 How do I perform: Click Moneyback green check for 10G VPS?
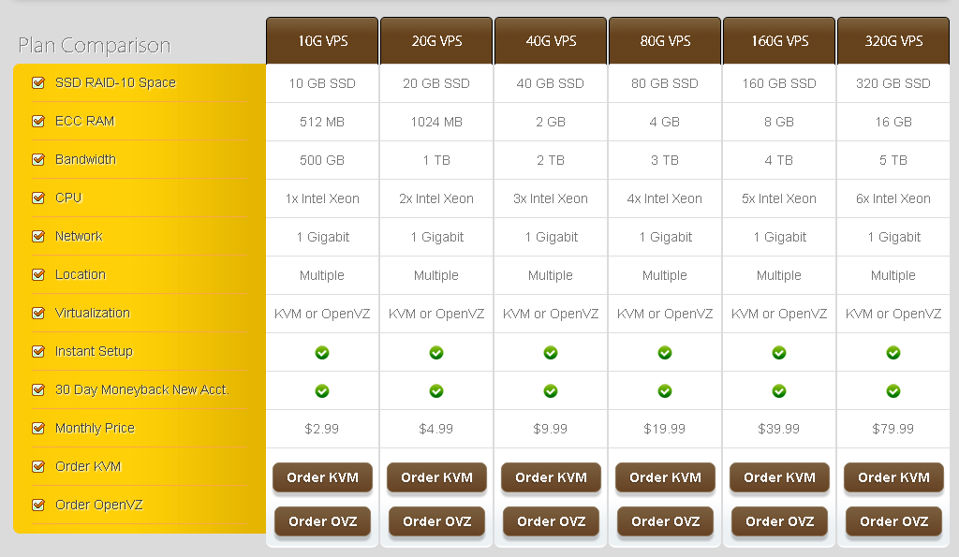322,391
